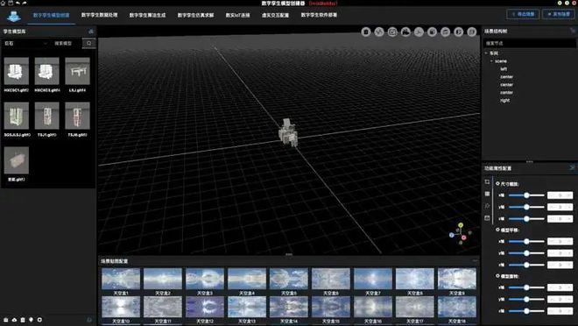Image resolution: width=578 pixels, height=326 pixels.
Task: Choose the 天空盒1 skybox thumbnail
Action: (x=121, y=279)
